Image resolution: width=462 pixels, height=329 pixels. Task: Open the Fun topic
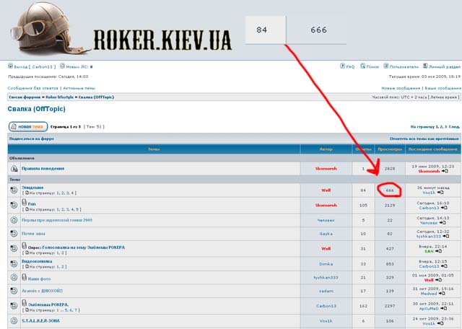click(32, 203)
